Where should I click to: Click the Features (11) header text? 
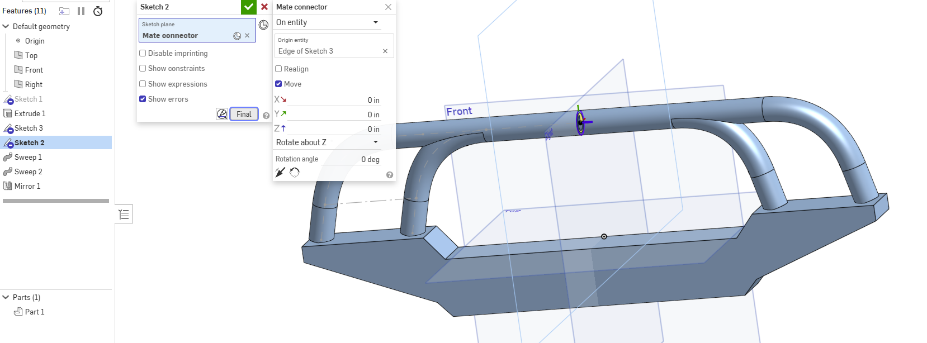pyautogui.click(x=24, y=11)
